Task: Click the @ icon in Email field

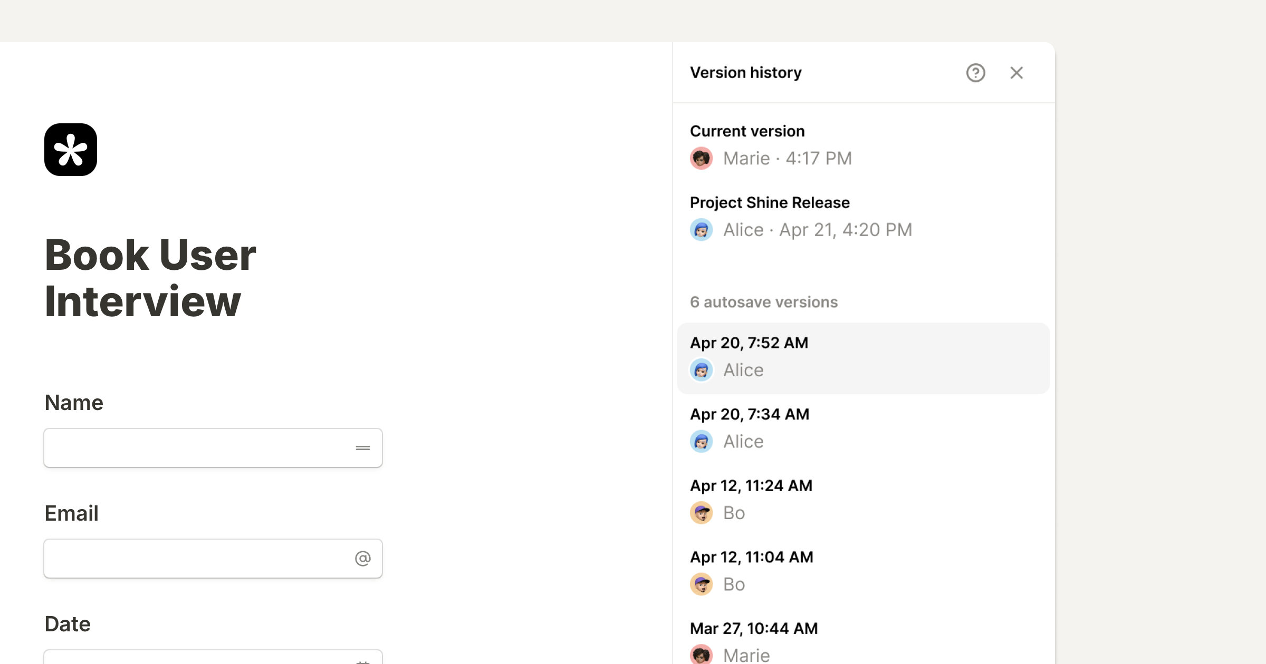Action: pos(363,559)
